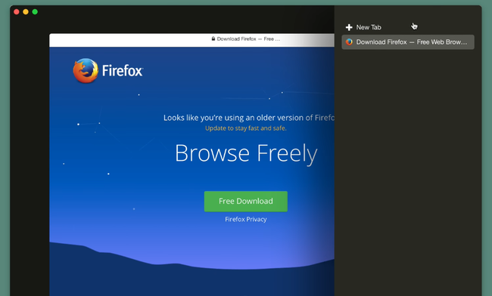Image resolution: width=492 pixels, height=296 pixels.
Task: Click the Download Firefox page title bar
Action: [x=192, y=40]
